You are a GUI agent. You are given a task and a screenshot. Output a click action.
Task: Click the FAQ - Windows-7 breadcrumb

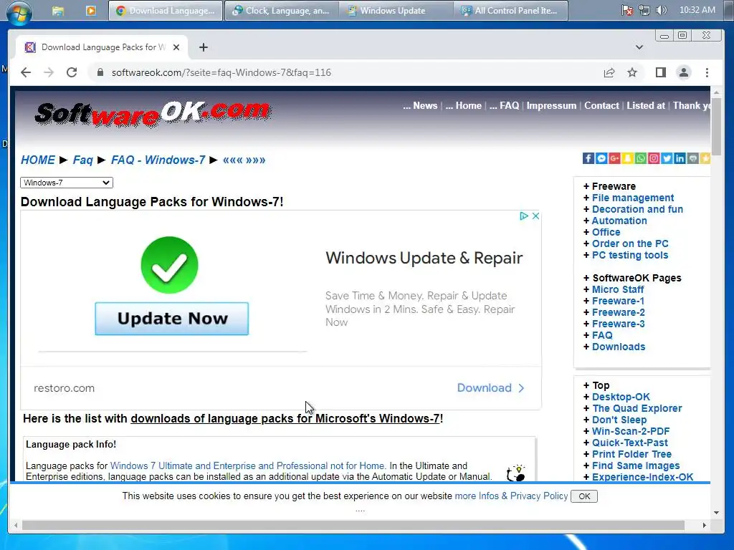(158, 160)
